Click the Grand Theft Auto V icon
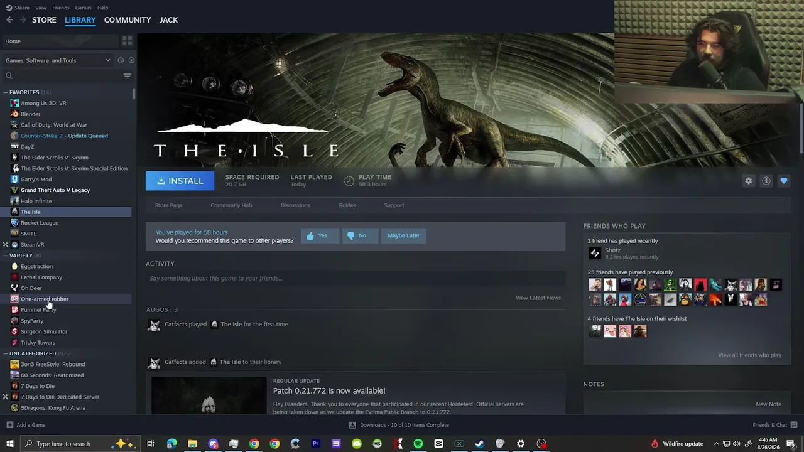This screenshot has width=804, height=452. point(14,190)
